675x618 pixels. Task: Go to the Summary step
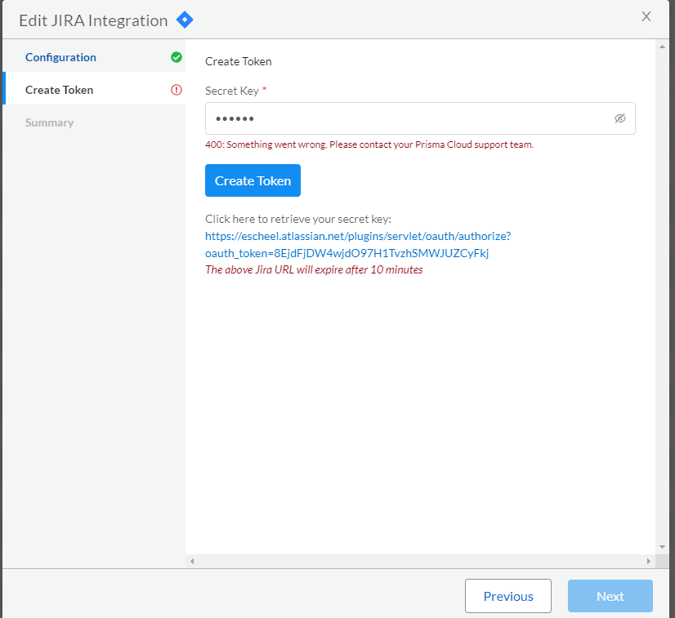pos(49,122)
